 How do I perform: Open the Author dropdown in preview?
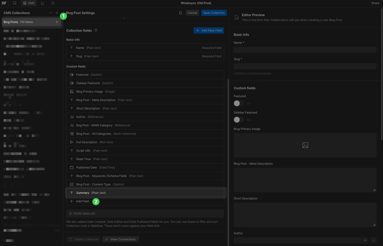point(301,240)
